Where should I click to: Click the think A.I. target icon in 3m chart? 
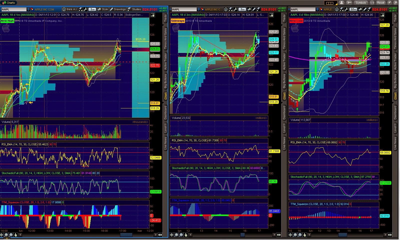226,9
